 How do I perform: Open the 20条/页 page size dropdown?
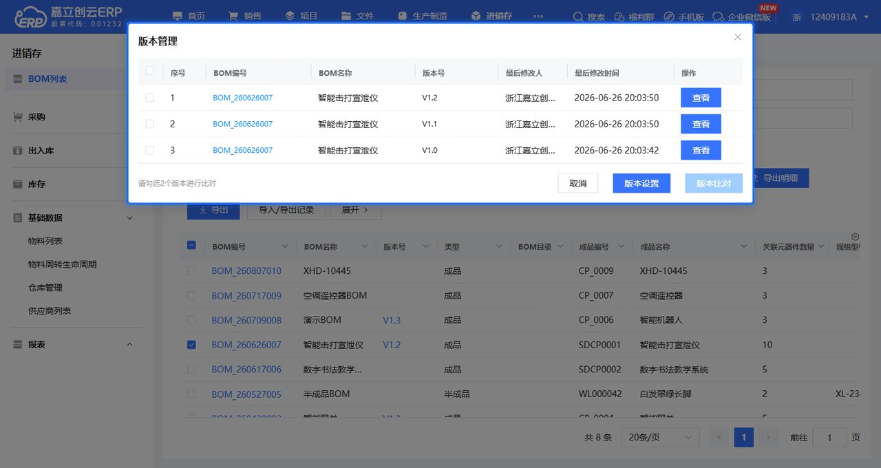coord(660,437)
